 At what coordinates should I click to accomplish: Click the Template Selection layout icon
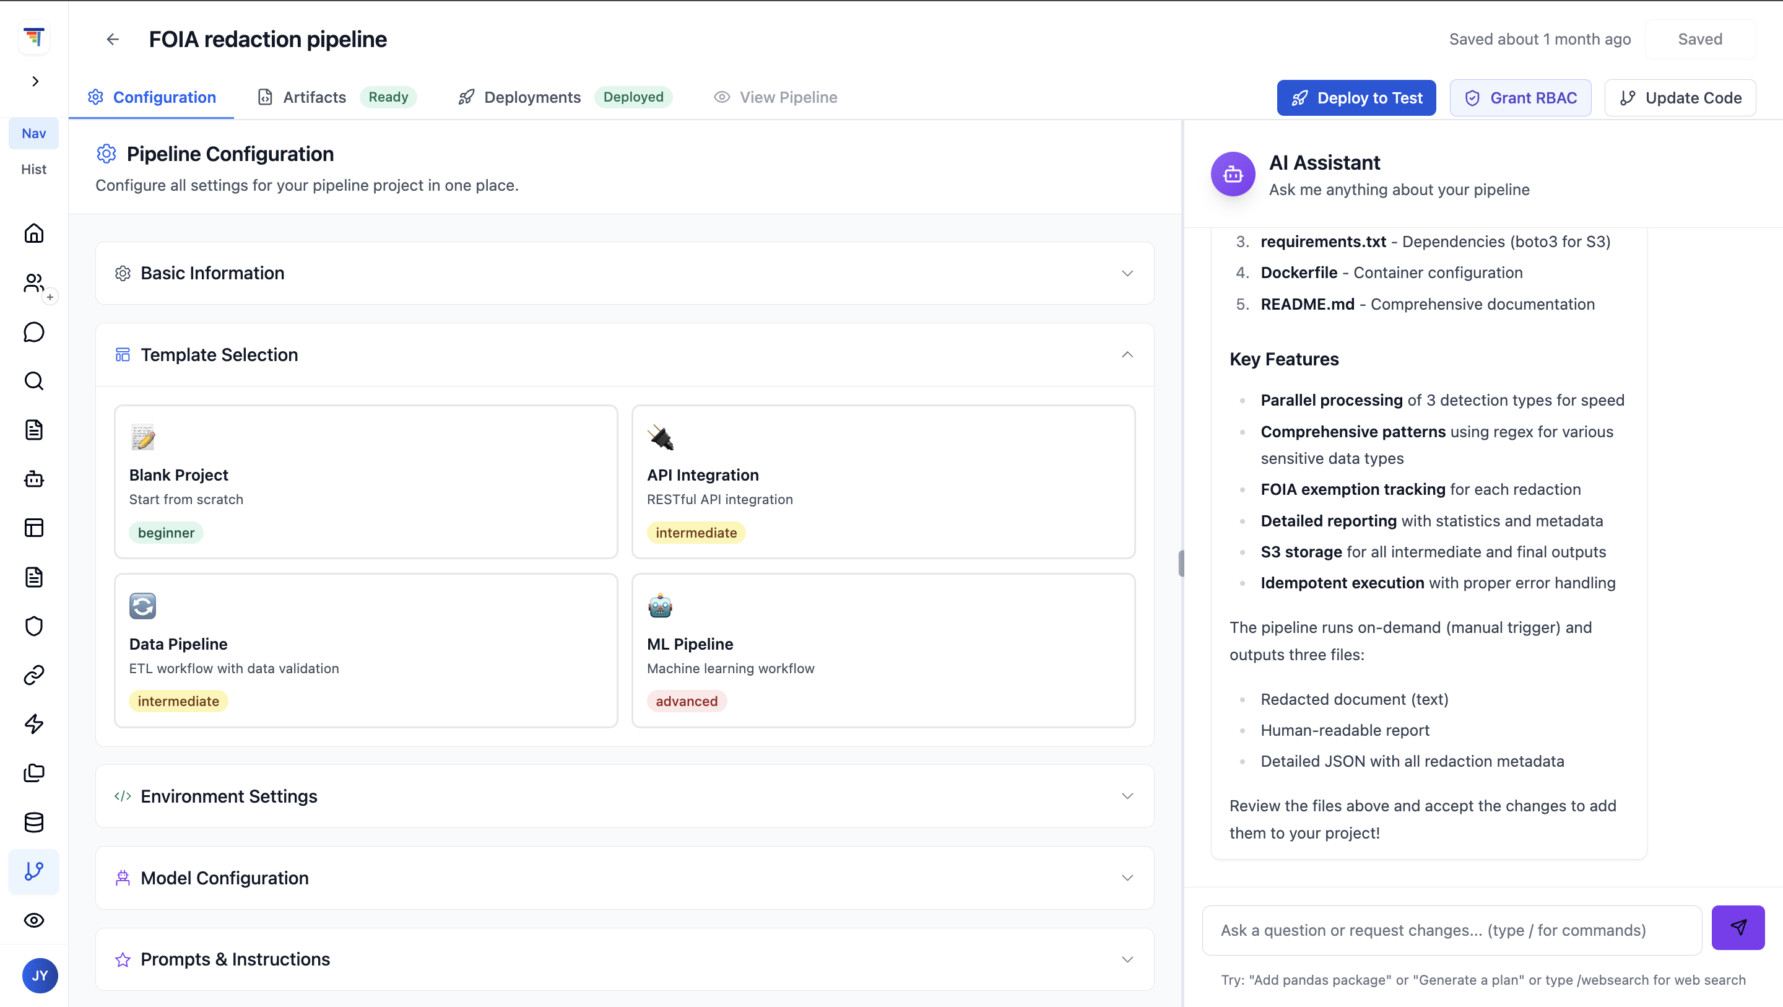[x=123, y=355]
